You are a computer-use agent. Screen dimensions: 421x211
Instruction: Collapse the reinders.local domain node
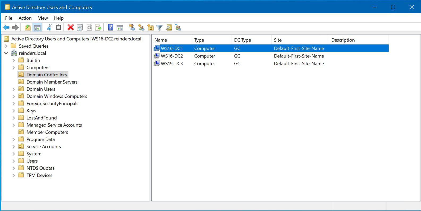[6, 53]
